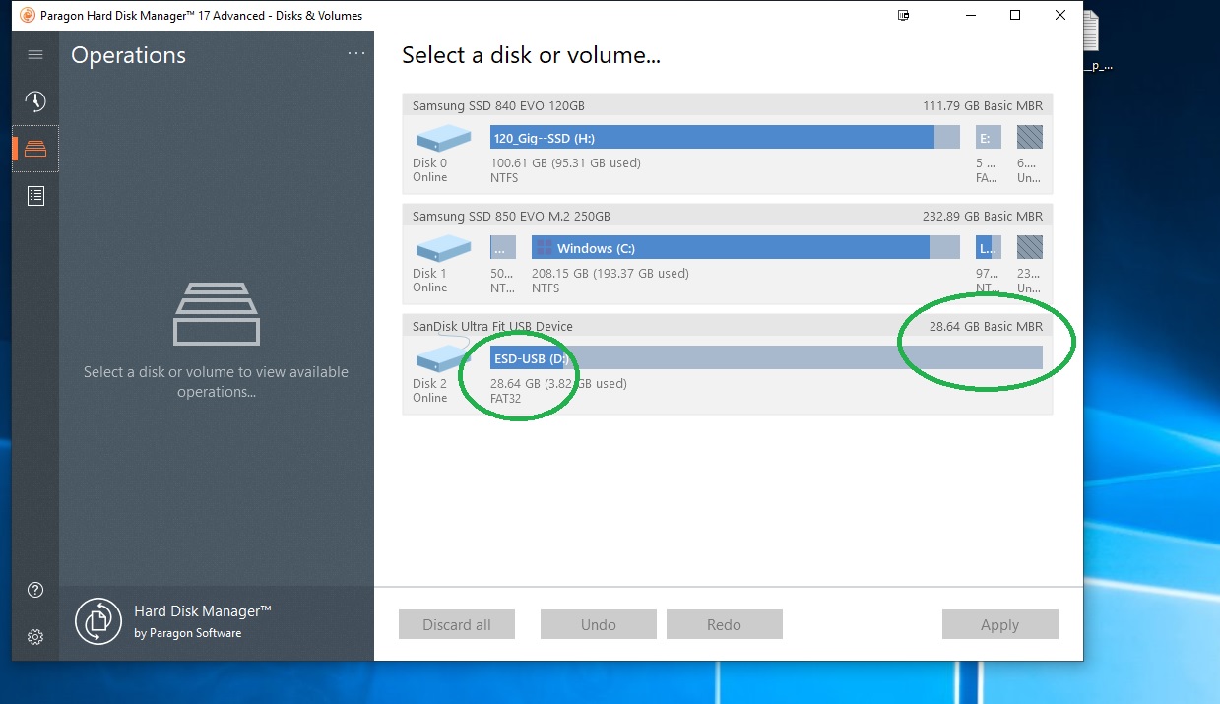Image resolution: width=1220 pixels, height=704 pixels.
Task: Select the Disk 2 USB drive icon
Action: click(x=443, y=356)
